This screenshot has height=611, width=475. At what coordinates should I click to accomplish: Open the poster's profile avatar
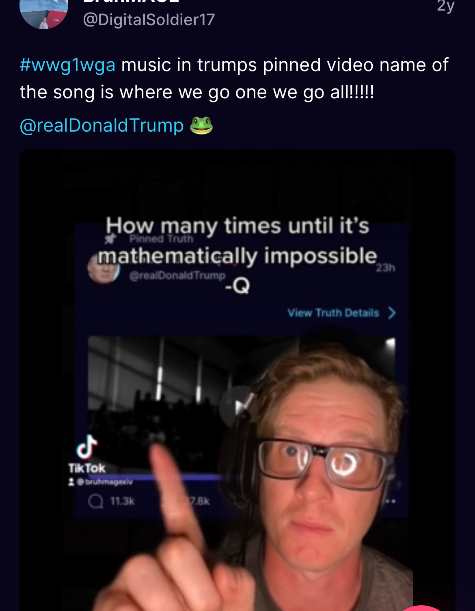(x=44, y=13)
